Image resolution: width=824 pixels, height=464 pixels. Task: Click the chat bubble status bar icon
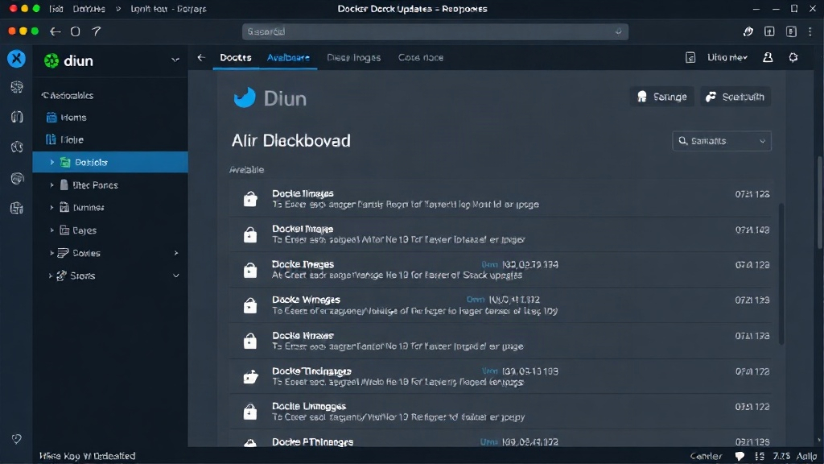[x=740, y=456]
